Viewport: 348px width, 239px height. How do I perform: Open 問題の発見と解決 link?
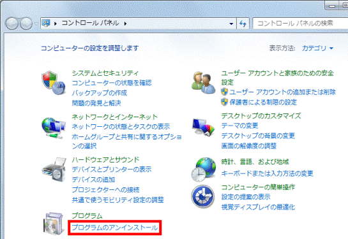96,103
